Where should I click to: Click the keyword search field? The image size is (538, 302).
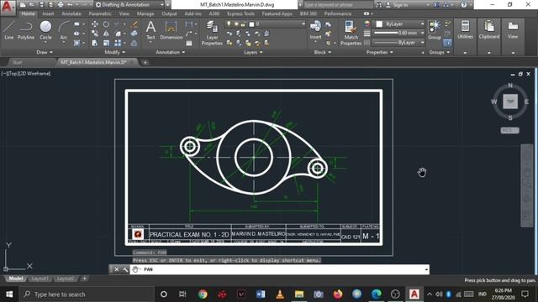point(338,5)
